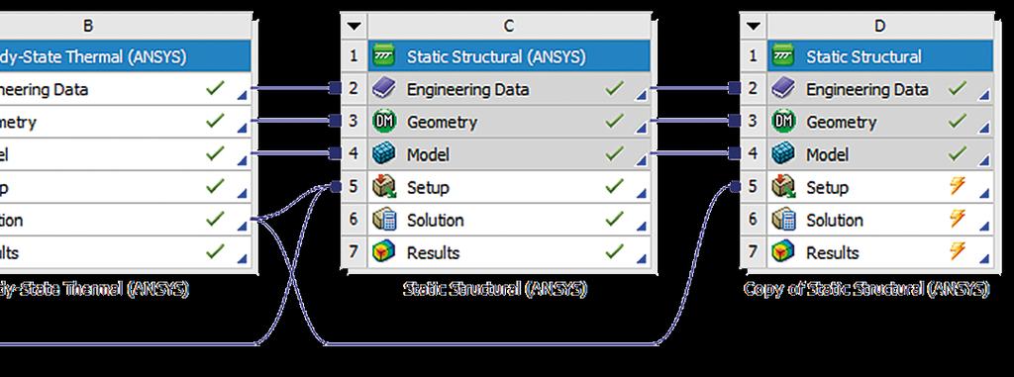Click the Results contour icon in system C
This screenshot has height=377, width=1014.
(384, 252)
